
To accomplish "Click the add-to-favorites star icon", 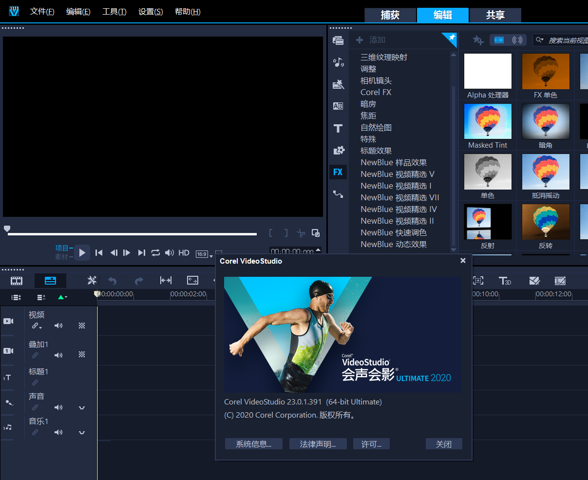I will 478,40.
